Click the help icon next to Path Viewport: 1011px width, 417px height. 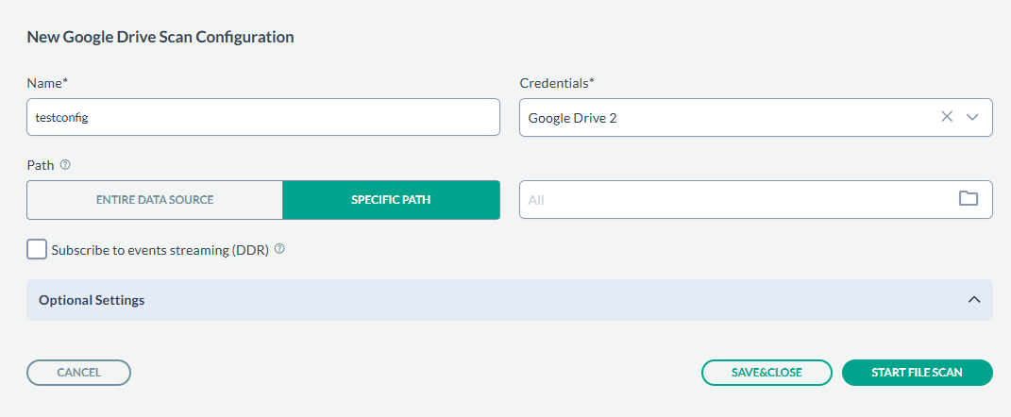click(x=65, y=164)
